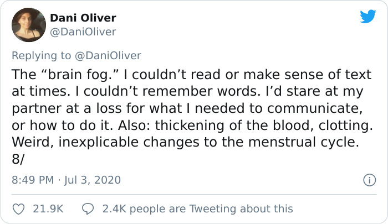Image resolution: width=388 pixels, height=224 pixels.
Task: Open the tweet info circle icon
Action: click(x=367, y=180)
